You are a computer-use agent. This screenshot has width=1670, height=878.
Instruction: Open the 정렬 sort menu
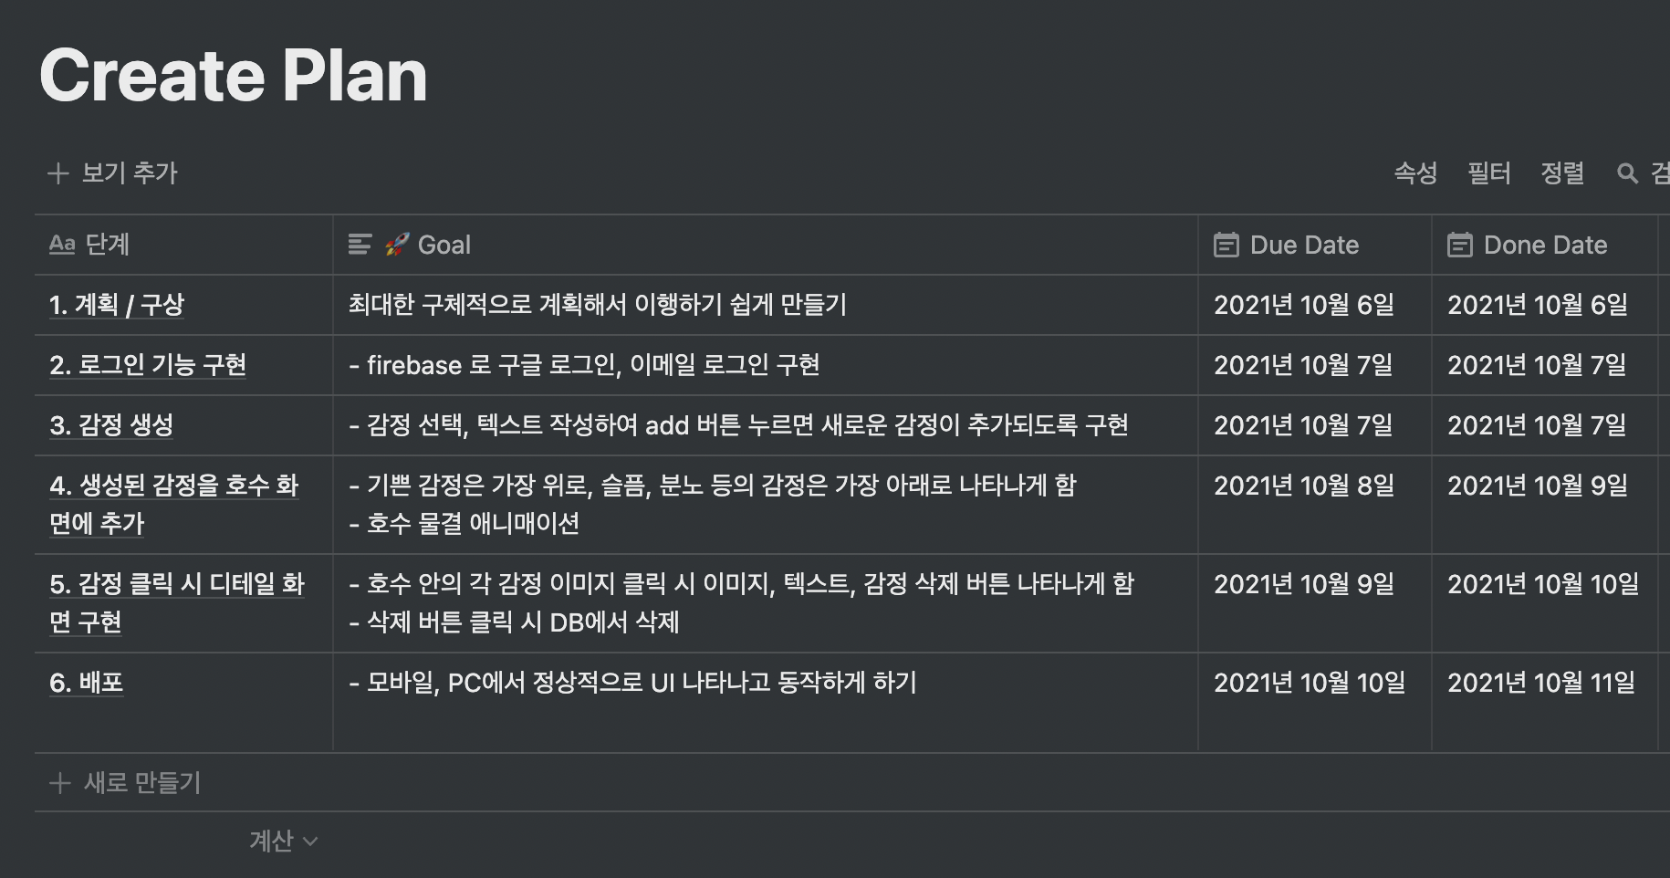1562,173
